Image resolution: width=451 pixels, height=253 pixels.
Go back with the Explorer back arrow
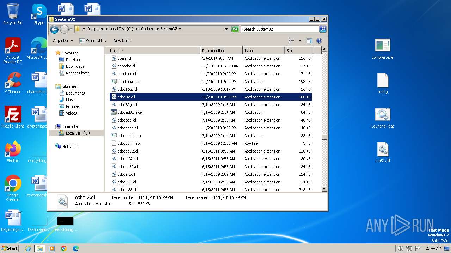point(54,29)
